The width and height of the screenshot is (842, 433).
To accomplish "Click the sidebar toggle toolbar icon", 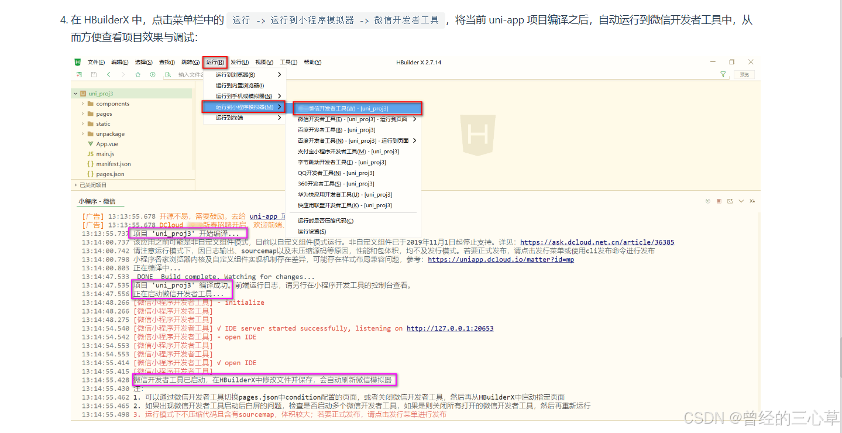I will click(78, 74).
